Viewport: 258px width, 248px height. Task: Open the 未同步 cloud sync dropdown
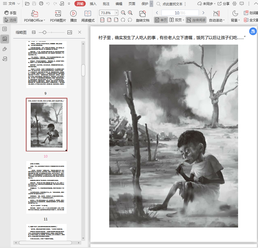coord(206,4)
